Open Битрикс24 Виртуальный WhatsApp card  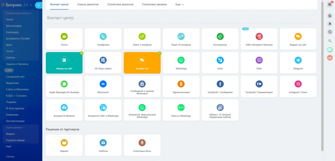coord(142,110)
